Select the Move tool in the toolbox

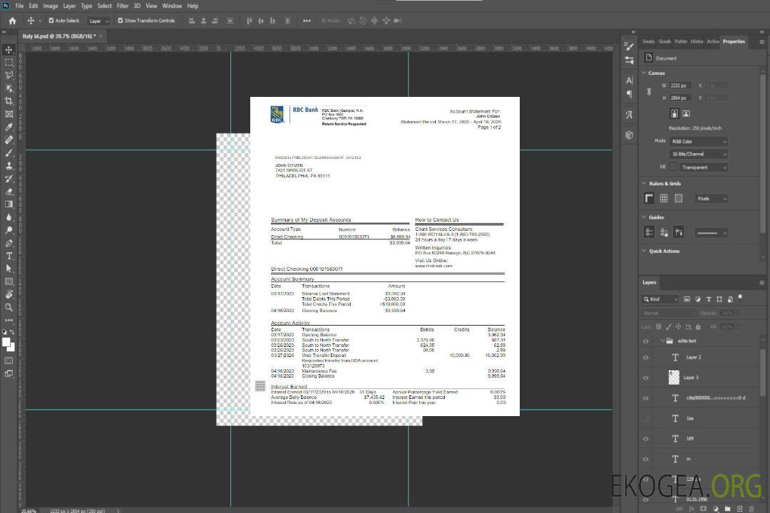9,50
